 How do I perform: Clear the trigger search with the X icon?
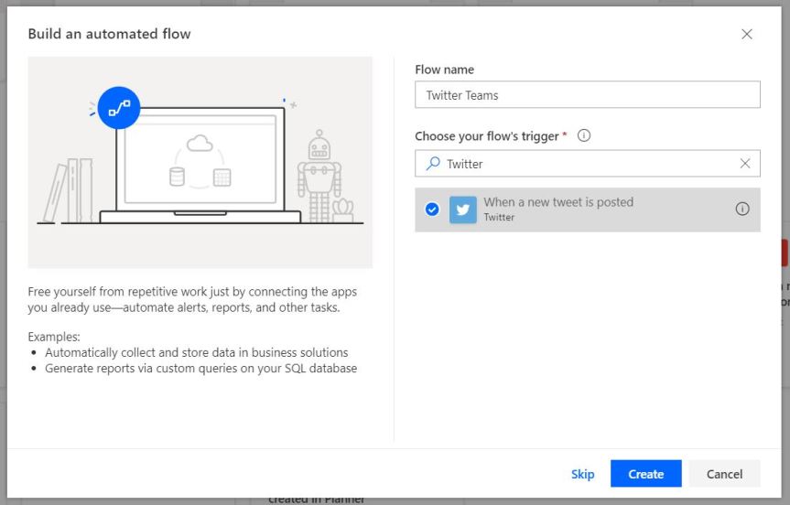tap(745, 164)
